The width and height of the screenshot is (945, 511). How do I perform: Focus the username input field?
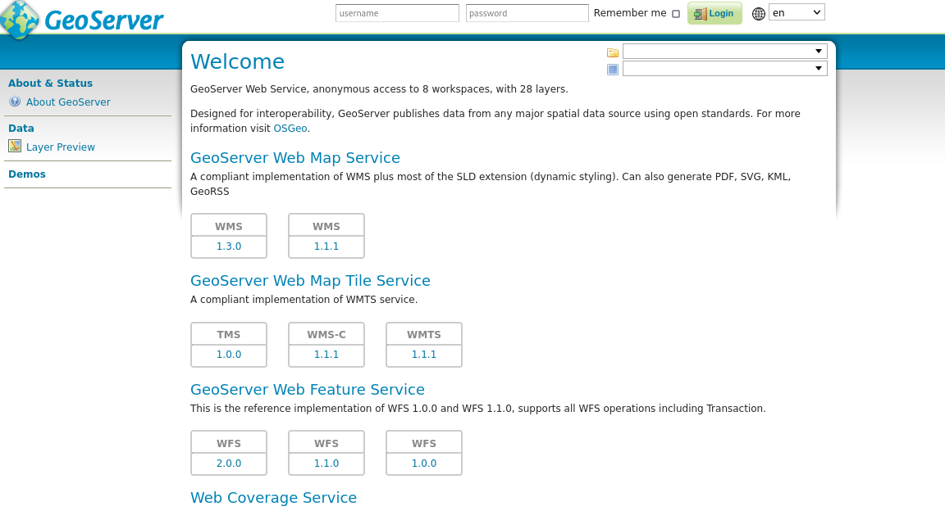pyautogui.click(x=397, y=13)
